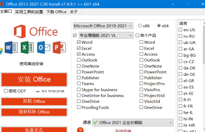
Task: Enable the 使用 ODT checkbox
Action: [x=6, y=91]
